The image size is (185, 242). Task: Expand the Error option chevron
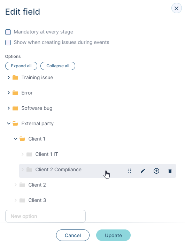(x=9, y=93)
